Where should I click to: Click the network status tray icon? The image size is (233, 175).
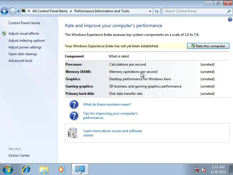pyautogui.click(x=197, y=169)
